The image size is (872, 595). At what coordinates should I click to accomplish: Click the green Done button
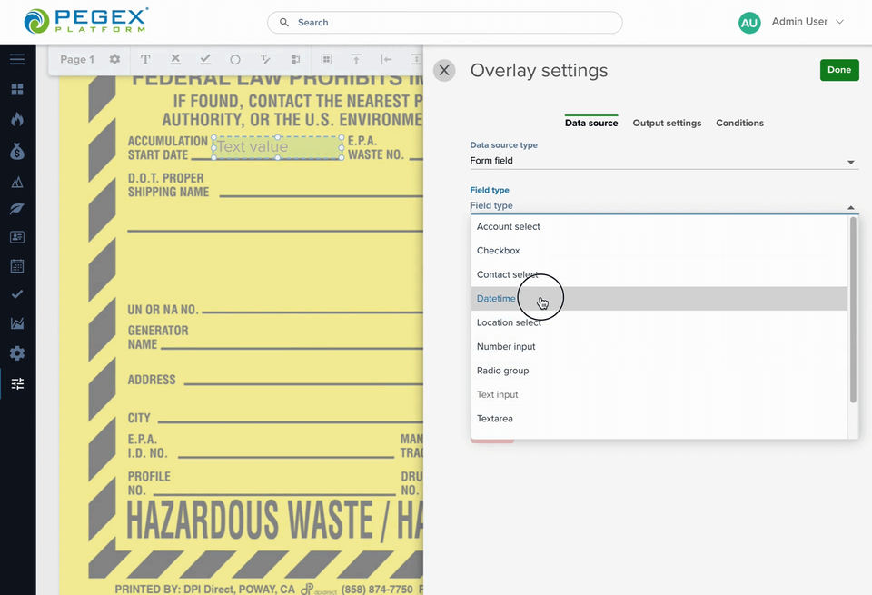click(x=839, y=70)
